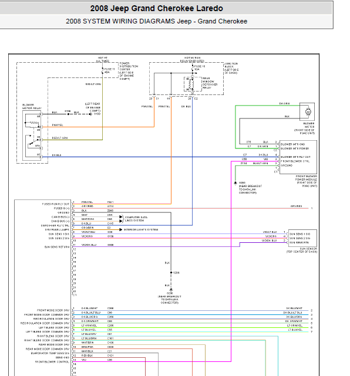Click the S138 splice dot on BLK wire
The height and width of the screenshot is (376, 350).
tap(68, 114)
